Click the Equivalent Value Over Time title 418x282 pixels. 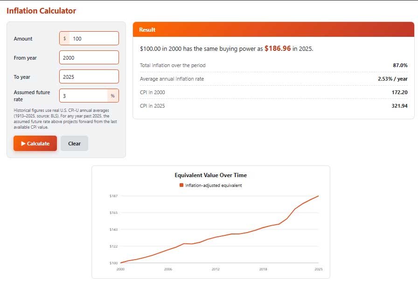click(x=210, y=175)
